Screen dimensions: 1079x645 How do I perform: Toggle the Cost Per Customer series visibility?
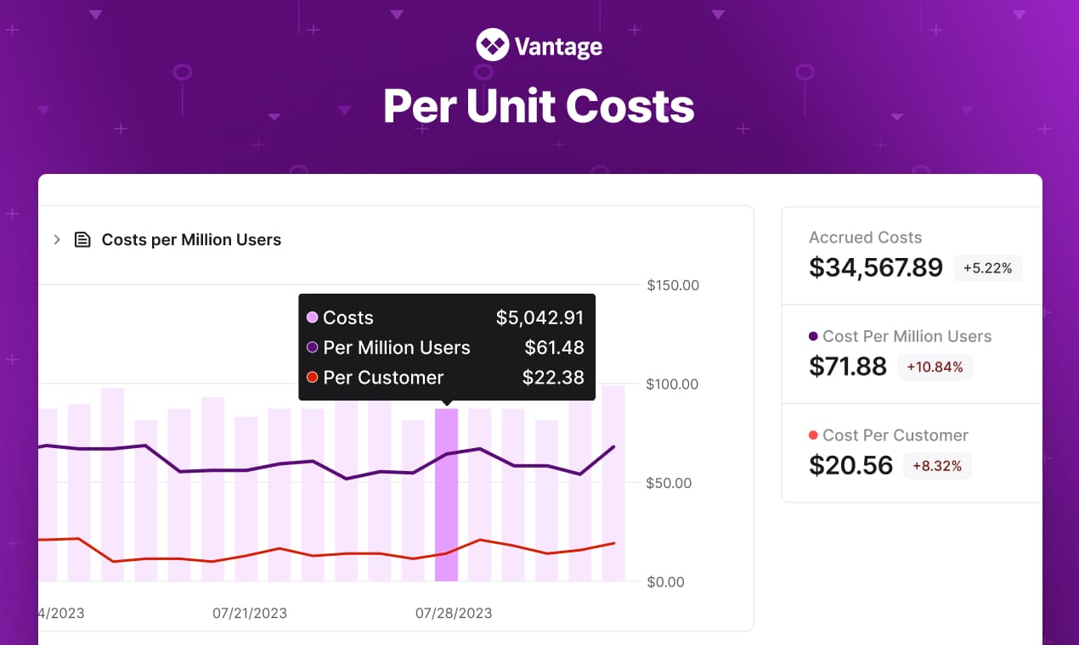[889, 435]
